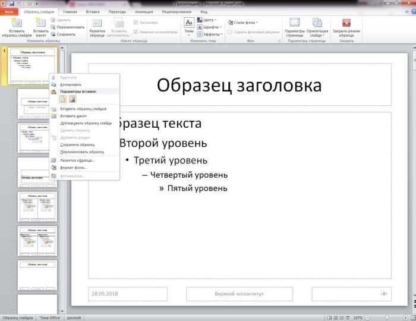416x321 pixels.
Task: Choose the first paste option icon
Action: (63, 99)
